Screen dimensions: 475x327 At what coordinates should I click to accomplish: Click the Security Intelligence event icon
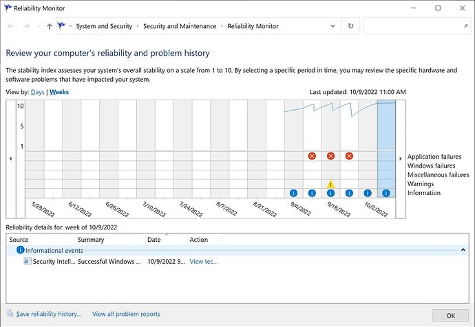(28, 262)
